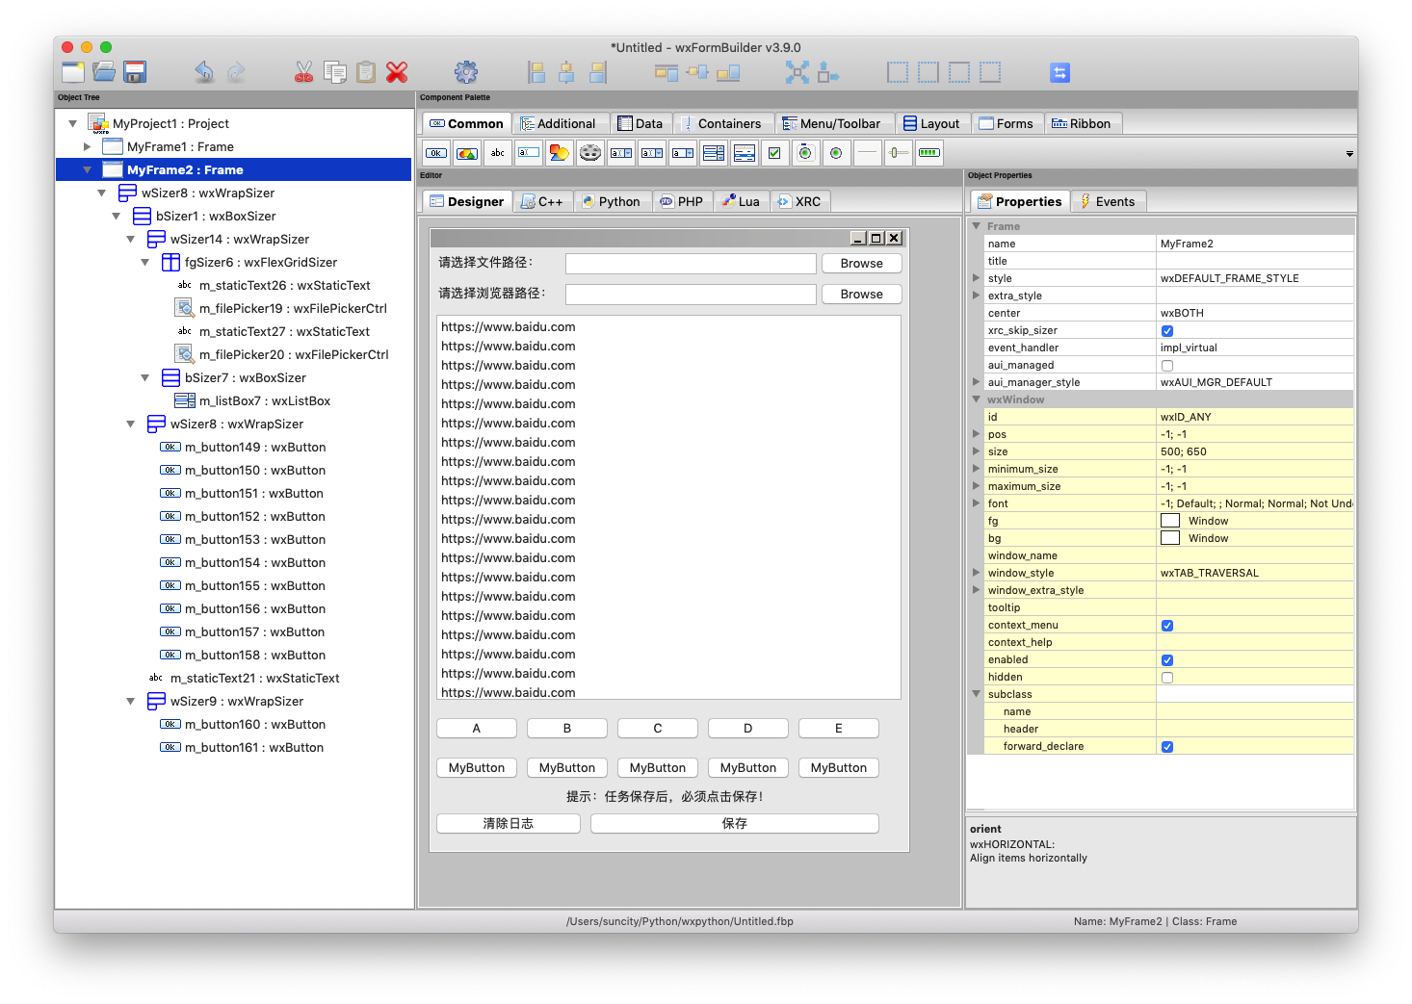The width and height of the screenshot is (1412, 1004).
Task: Insert a wxCheckBox from the component palette
Action: click(x=775, y=152)
